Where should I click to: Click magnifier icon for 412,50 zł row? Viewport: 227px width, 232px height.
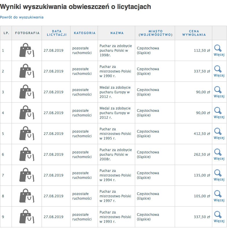(218, 131)
